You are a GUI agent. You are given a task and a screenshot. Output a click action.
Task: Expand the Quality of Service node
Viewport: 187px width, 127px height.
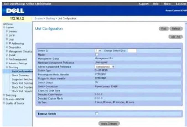point(4,103)
